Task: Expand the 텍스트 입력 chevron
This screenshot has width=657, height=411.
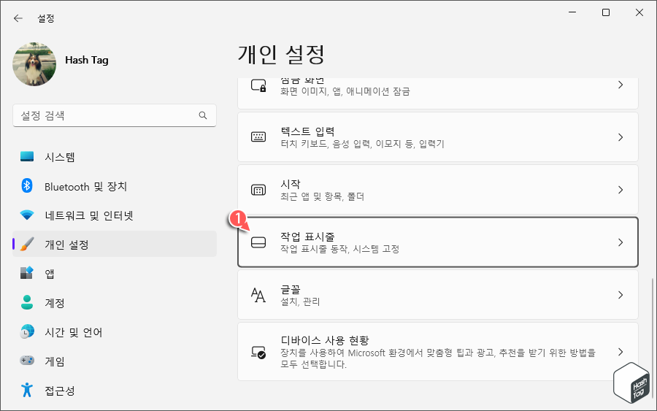Action: (x=620, y=137)
